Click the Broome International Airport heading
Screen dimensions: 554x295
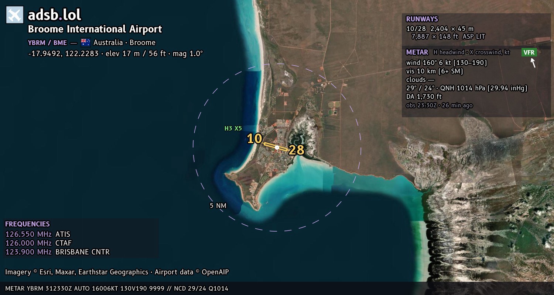point(95,29)
